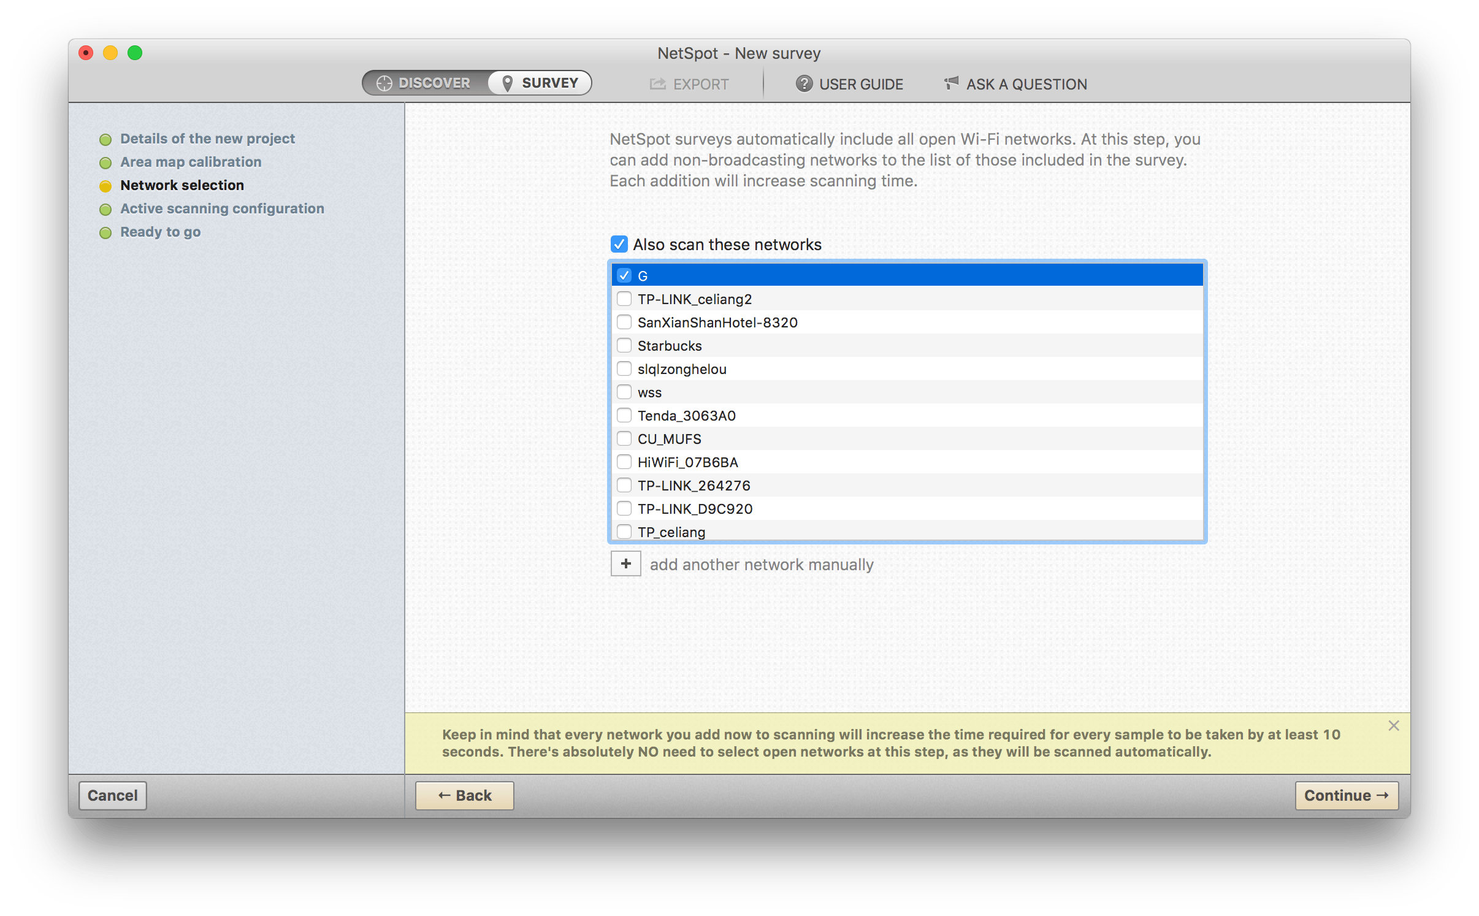
Task: Select the CU_MUFS network name
Action: tap(669, 439)
